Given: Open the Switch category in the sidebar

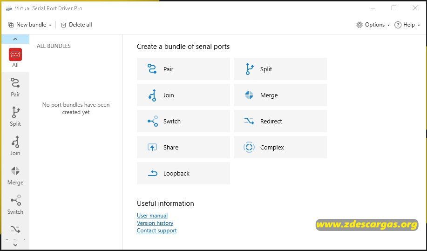Looking at the screenshot, I should pyautogui.click(x=15, y=205).
